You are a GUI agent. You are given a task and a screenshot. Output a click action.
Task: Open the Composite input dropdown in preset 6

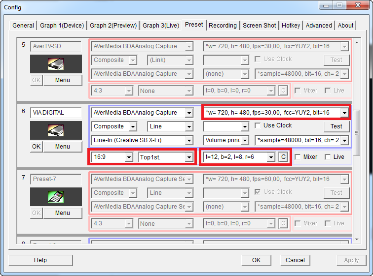(x=113, y=126)
